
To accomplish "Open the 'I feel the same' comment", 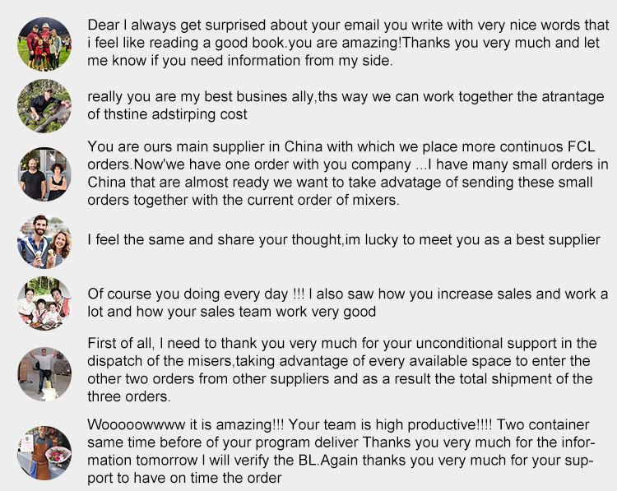I will point(344,239).
